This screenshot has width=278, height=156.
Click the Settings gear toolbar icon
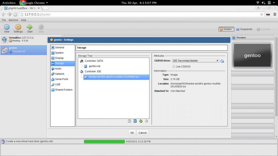(x=18, y=27)
